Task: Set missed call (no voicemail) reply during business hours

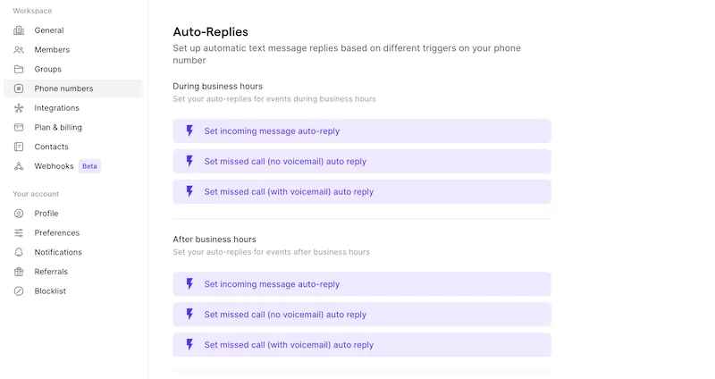Action: pos(285,162)
